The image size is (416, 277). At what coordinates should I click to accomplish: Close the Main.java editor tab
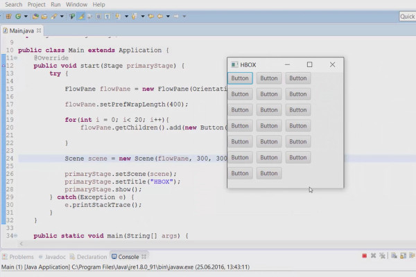coord(39,30)
